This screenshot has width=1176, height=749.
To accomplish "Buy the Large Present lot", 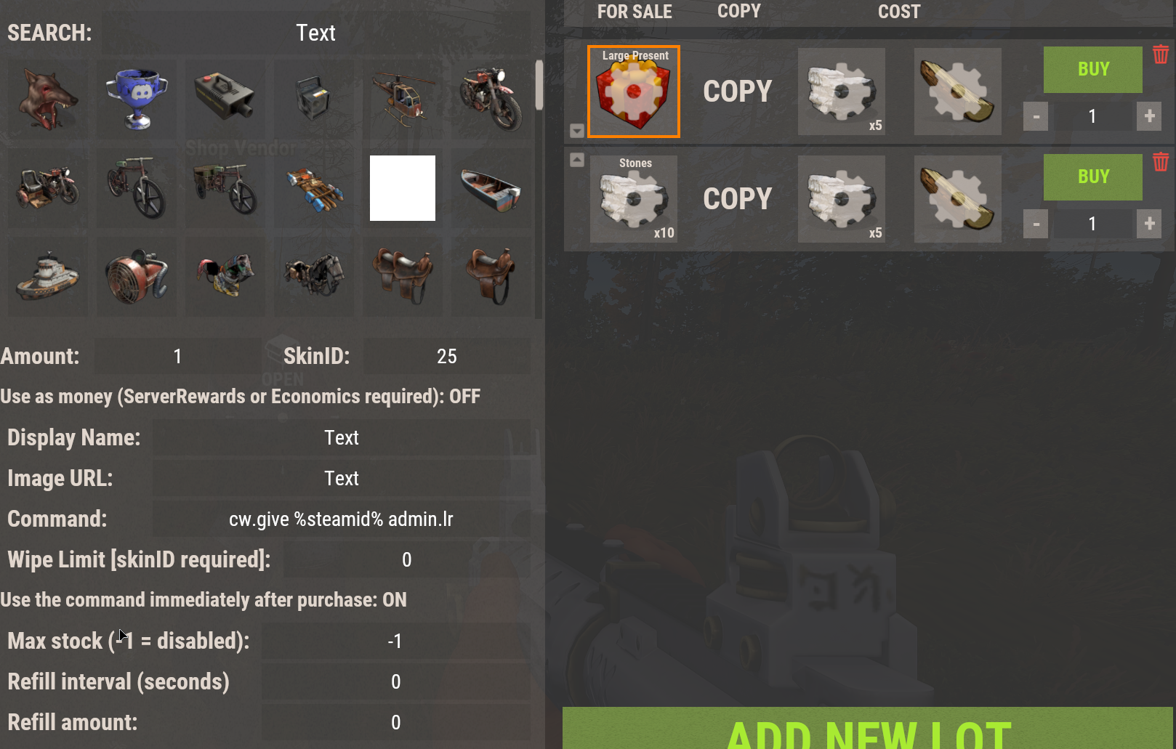I will pos(1093,70).
